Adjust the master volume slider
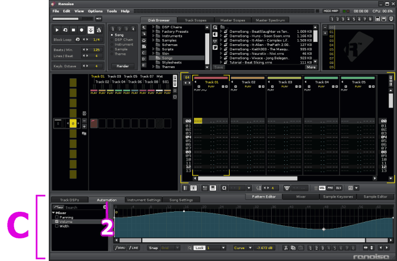 pos(73,19)
